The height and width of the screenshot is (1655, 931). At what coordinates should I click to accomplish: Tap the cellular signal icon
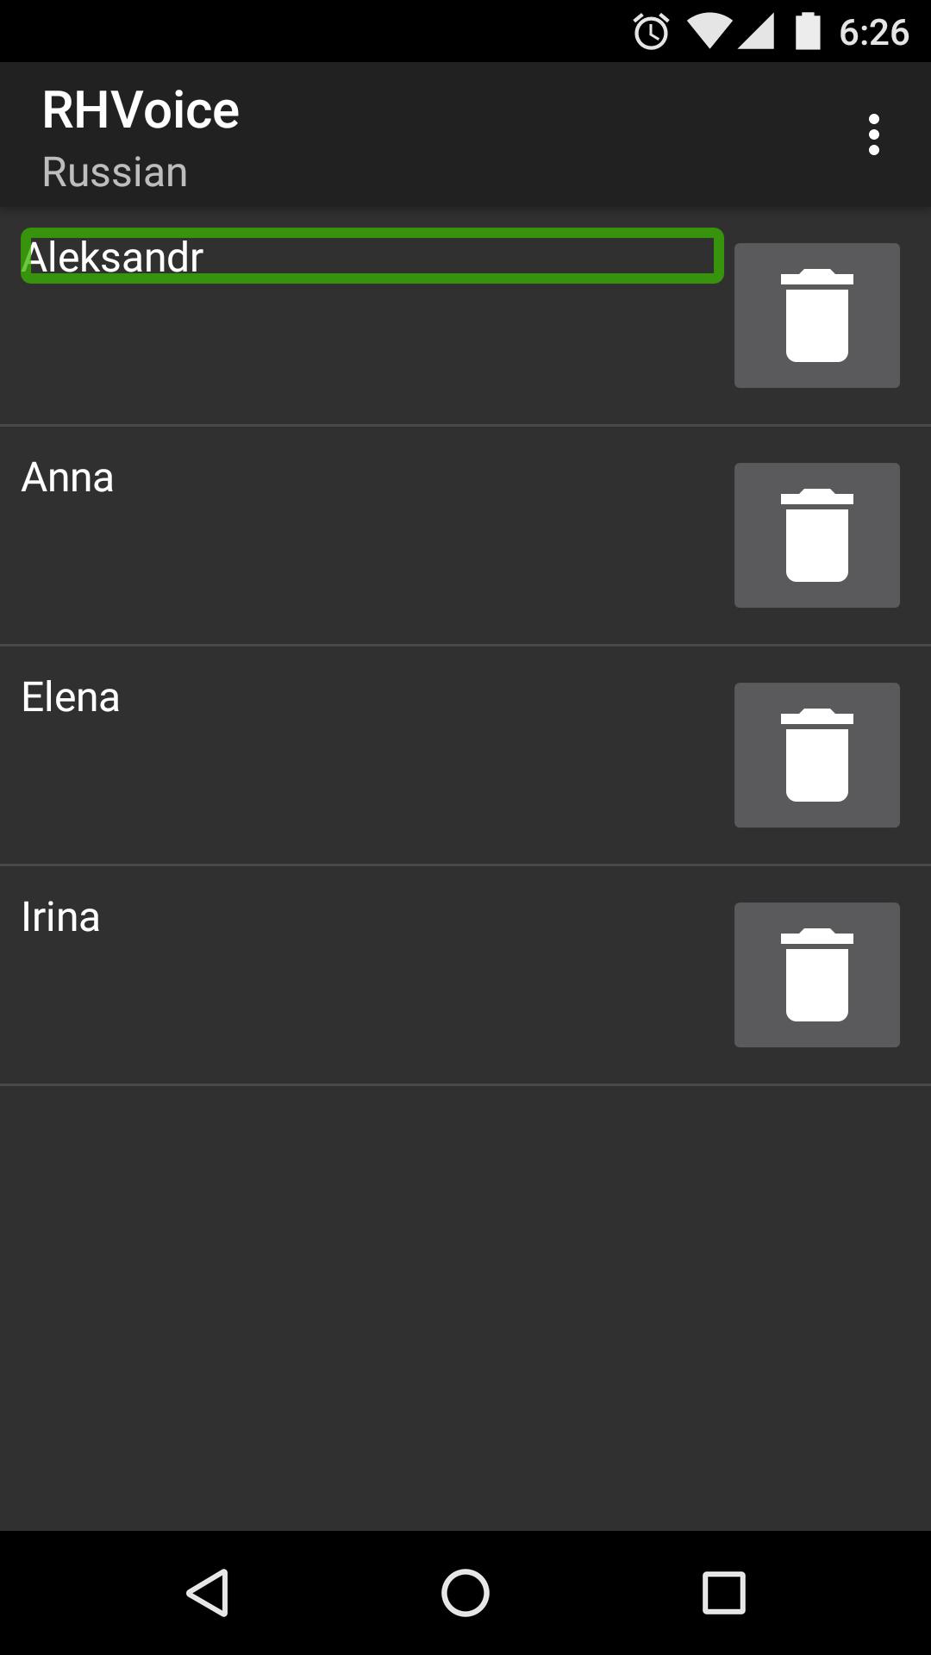756,32
